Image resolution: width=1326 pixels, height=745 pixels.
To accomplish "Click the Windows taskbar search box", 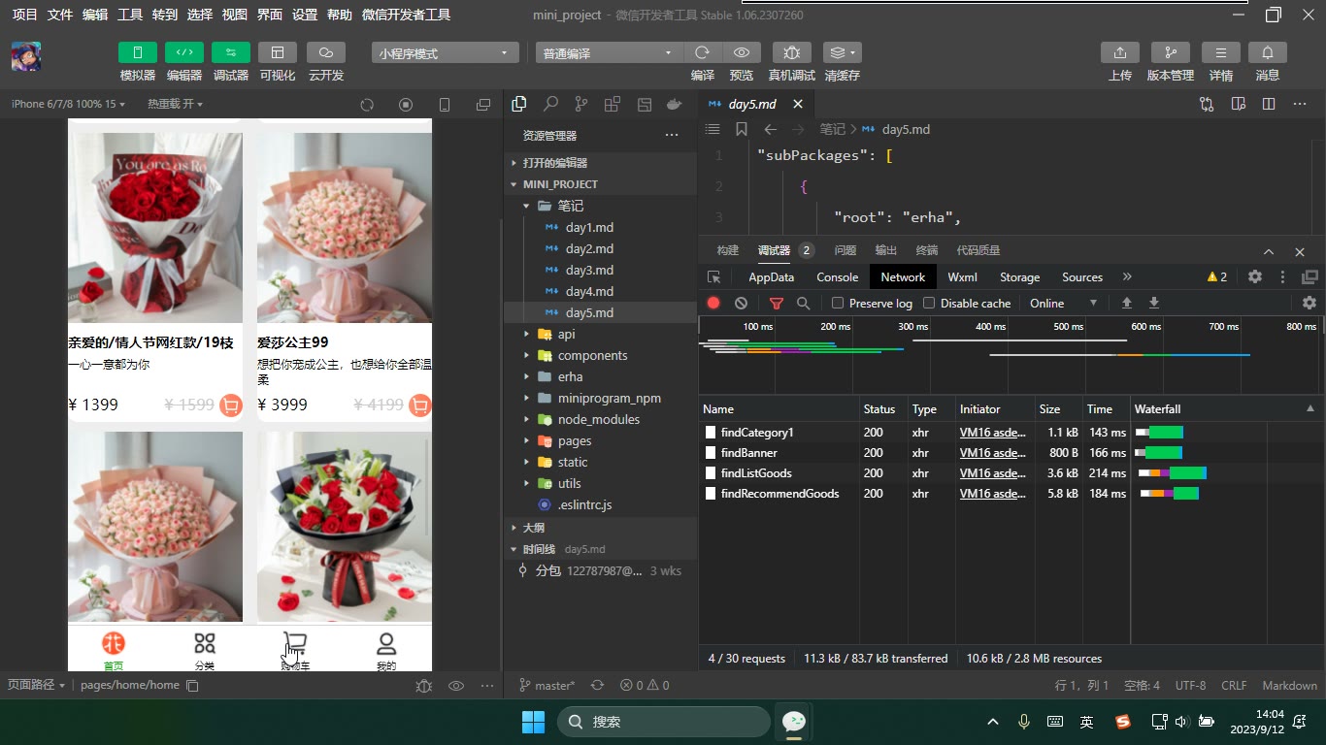I will 664,722.
